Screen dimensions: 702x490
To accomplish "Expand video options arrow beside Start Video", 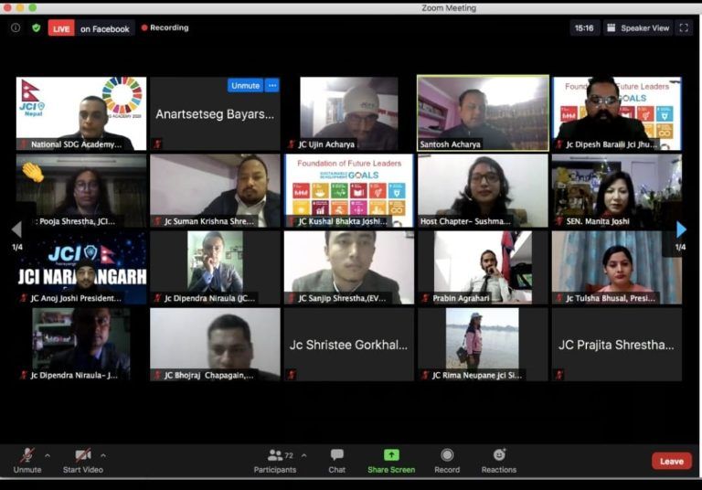I will click(x=103, y=455).
